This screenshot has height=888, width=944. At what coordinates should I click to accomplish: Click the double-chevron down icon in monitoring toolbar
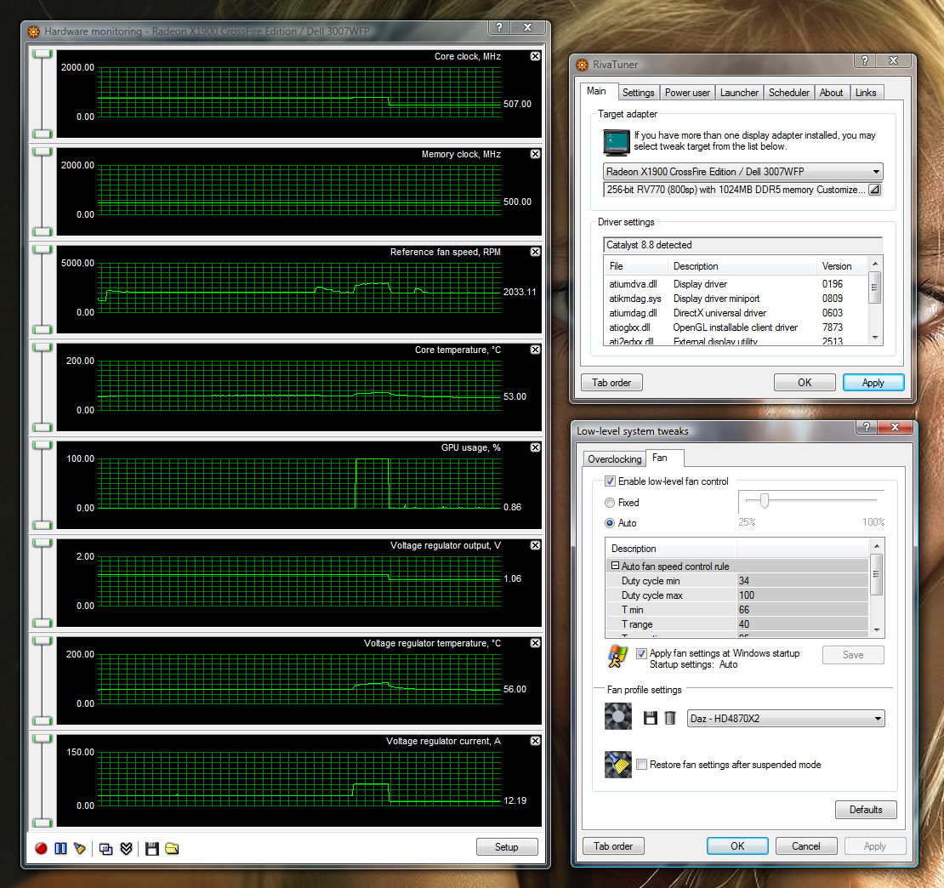[126, 848]
